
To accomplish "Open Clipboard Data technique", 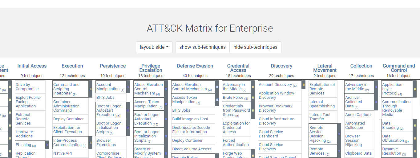I will point(358,153).
